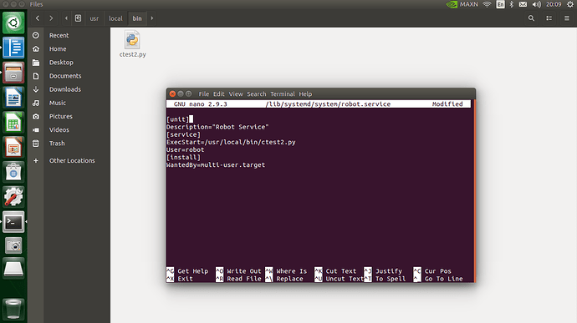The height and width of the screenshot is (323, 577).
Task: Select the bin path segment
Action: (137, 18)
